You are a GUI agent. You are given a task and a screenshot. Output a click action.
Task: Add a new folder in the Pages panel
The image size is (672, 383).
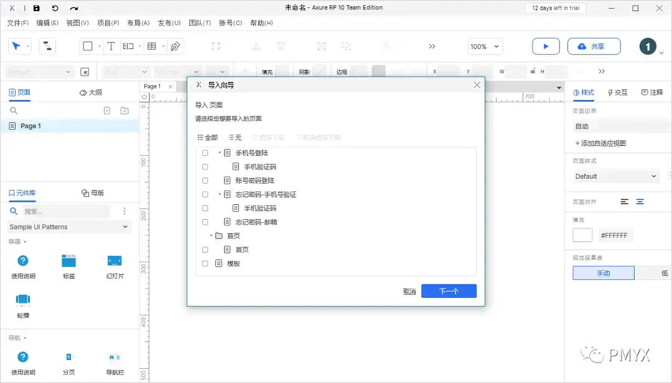[124, 110]
